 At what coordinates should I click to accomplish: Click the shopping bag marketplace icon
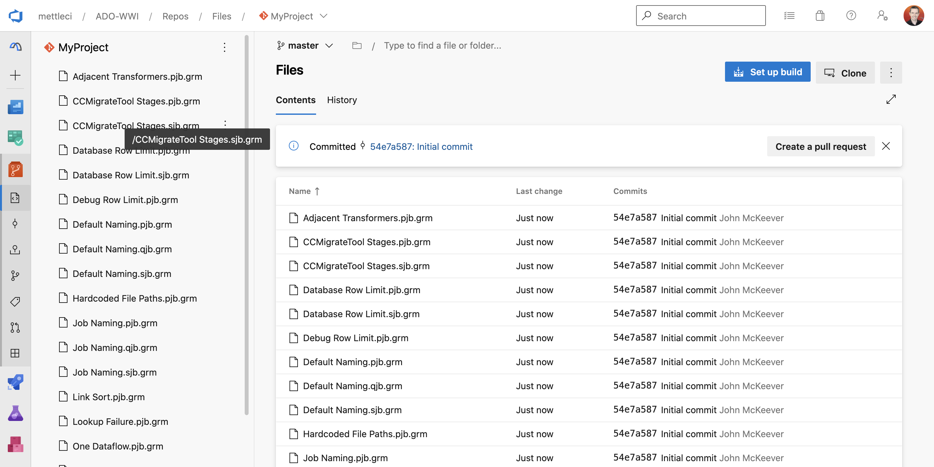tap(820, 16)
